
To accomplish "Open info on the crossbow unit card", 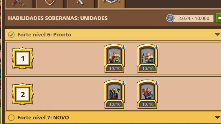I will 157,83.
